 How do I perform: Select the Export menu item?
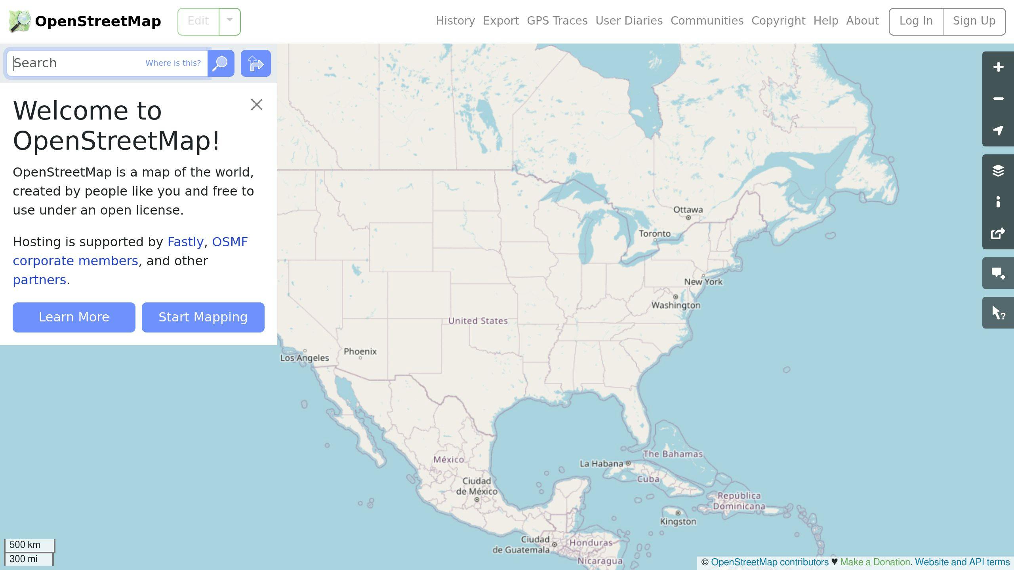point(501,21)
